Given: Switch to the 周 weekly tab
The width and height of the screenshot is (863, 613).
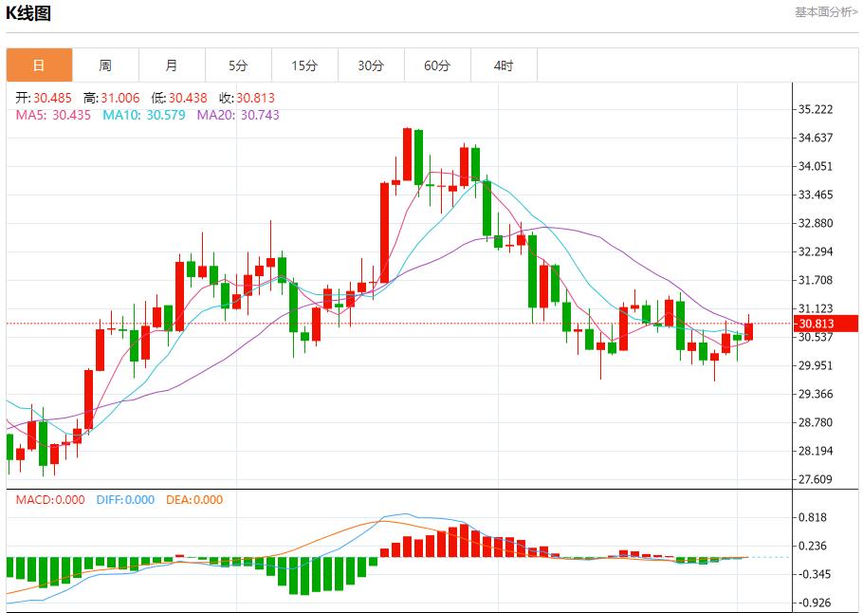Looking at the screenshot, I should (105, 65).
